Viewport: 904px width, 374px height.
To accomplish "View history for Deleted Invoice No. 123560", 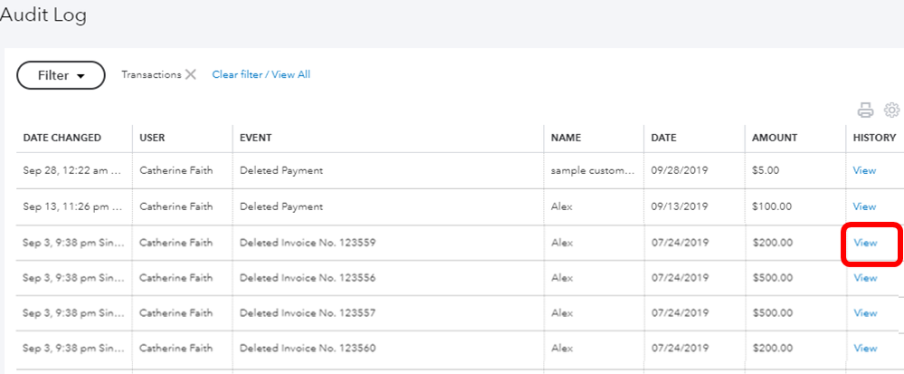I will pos(865,349).
